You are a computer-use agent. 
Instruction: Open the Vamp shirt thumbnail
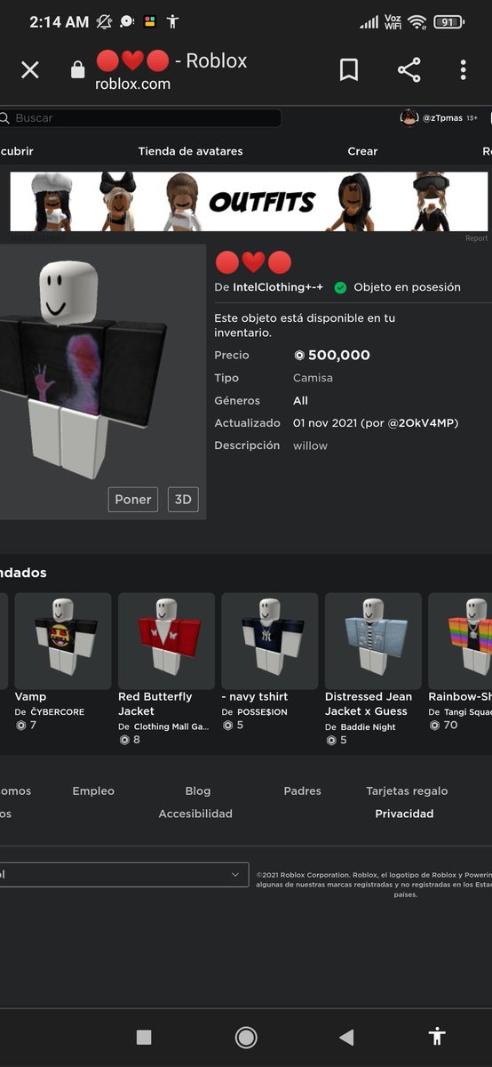tap(63, 641)
